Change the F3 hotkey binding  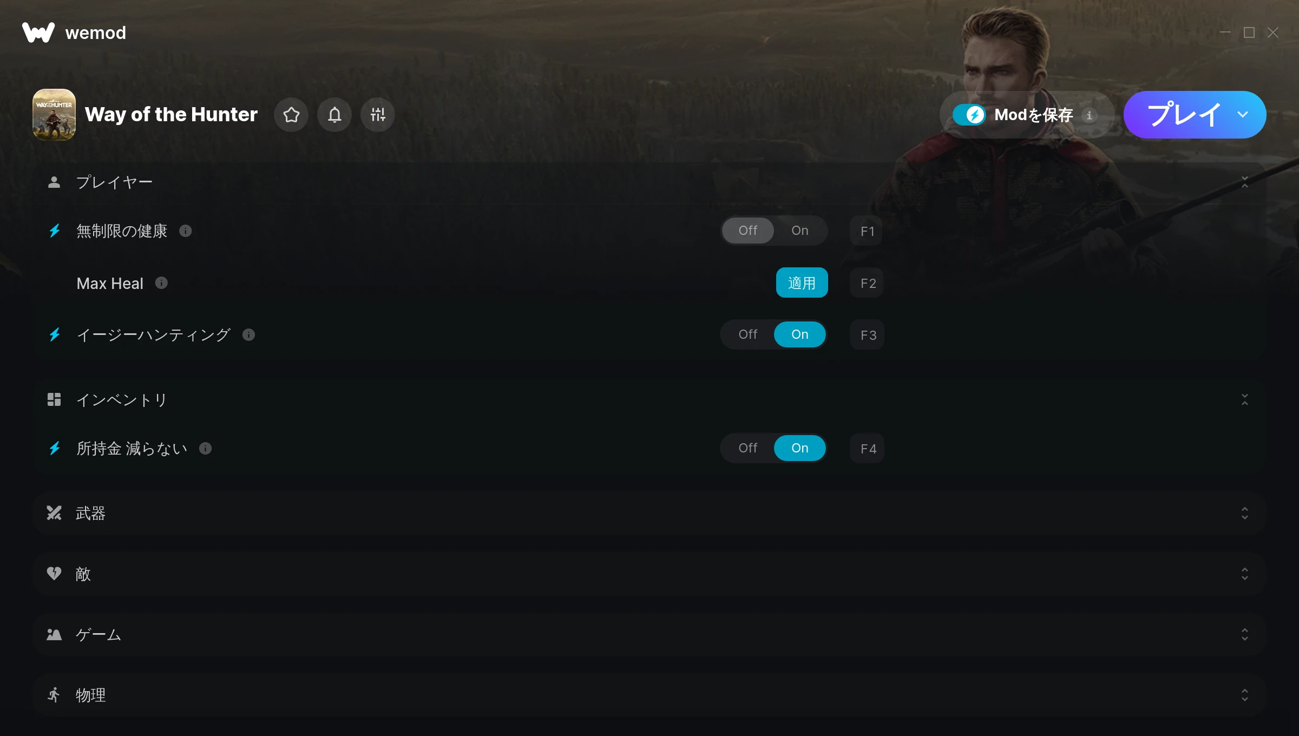click(868, 335)
